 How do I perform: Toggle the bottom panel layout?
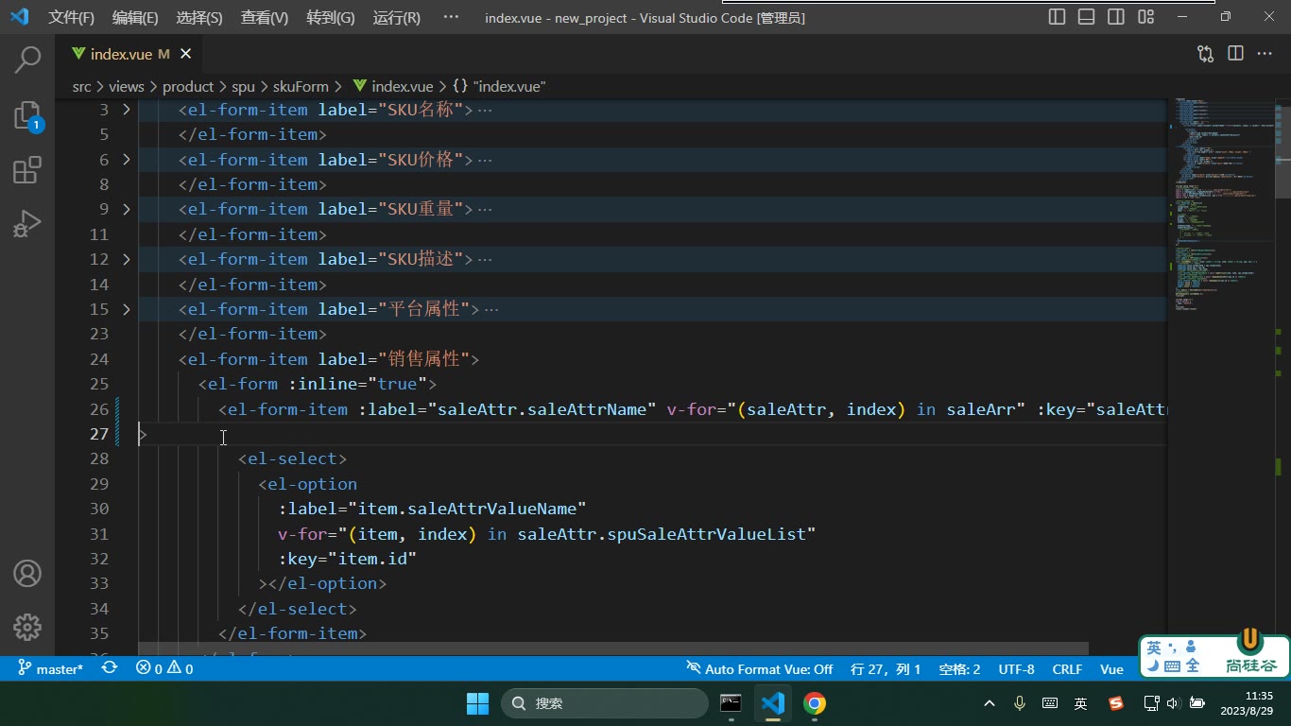(x=1087, y=17)
